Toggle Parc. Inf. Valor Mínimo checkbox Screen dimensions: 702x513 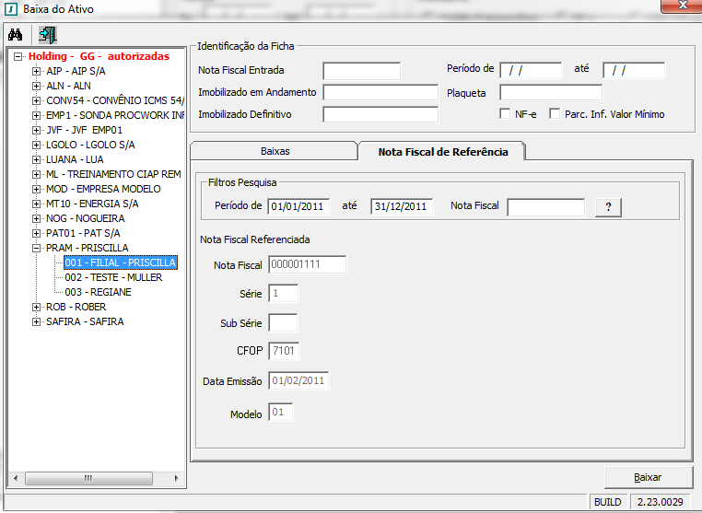pos(555,113)
